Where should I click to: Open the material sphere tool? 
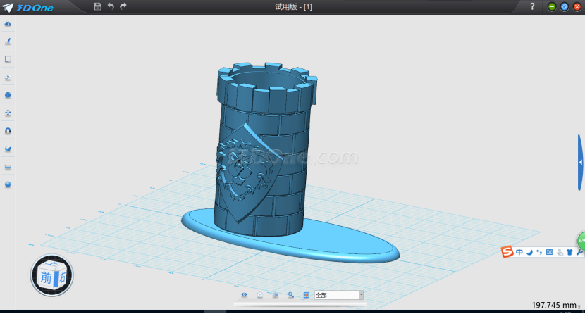point(8,184)
